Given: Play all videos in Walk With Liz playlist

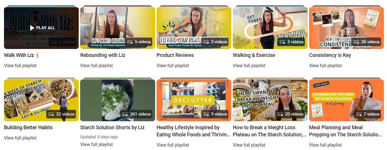Looking at the screenshot, I should pyautogui.click(x=42, y=28).
